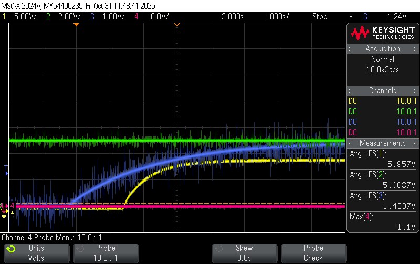Select the Units Volts softkey

tap(37, 254)
